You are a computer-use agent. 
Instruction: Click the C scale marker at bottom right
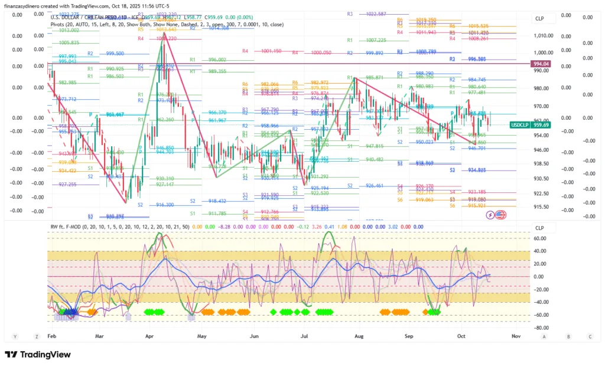coord(590,336)
